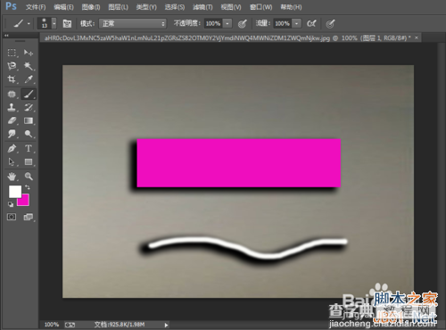Open the 模式 blending mode dropdown 正常
The height and width of the screenshot is (330, 446).
133,23
